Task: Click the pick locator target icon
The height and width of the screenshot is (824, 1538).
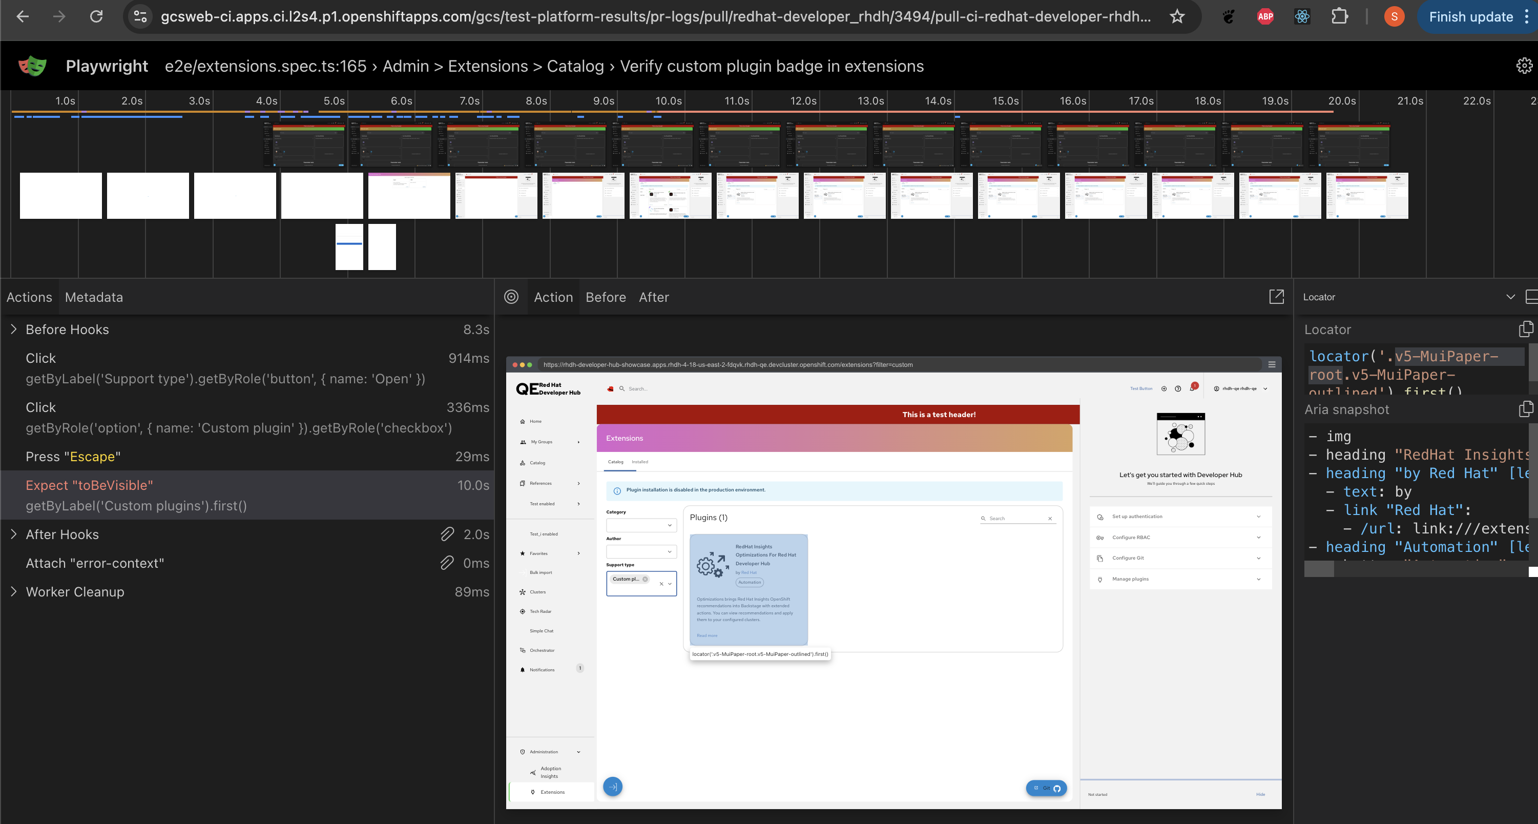Action: (x=511, y=297)
